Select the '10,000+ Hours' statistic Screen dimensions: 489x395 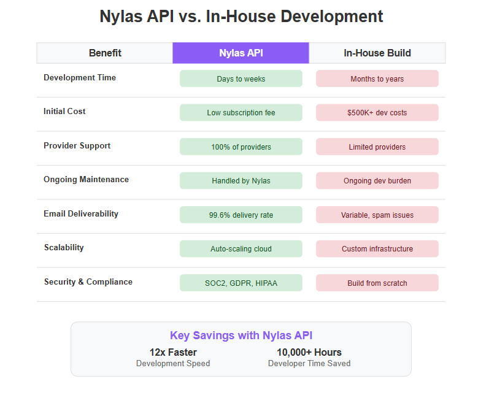309,352
